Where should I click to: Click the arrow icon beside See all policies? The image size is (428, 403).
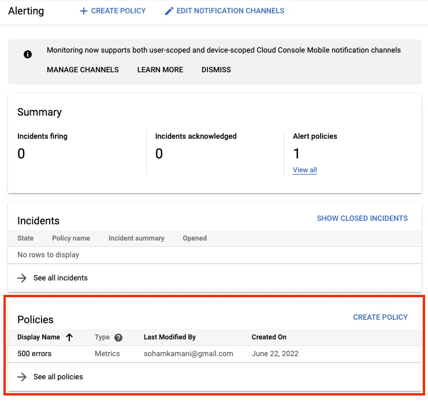tap(22, 377)
